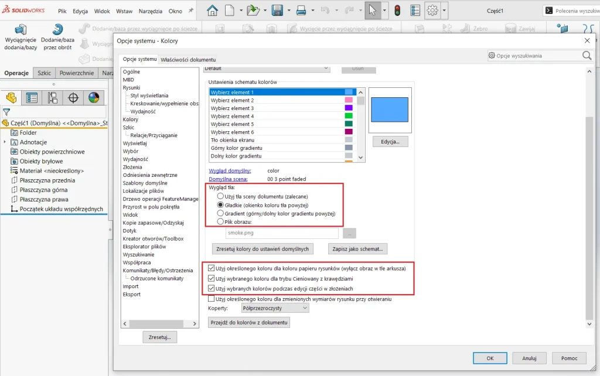Open the Print dropdown arrow
600x376 pixels.
[x=313, y=11]
